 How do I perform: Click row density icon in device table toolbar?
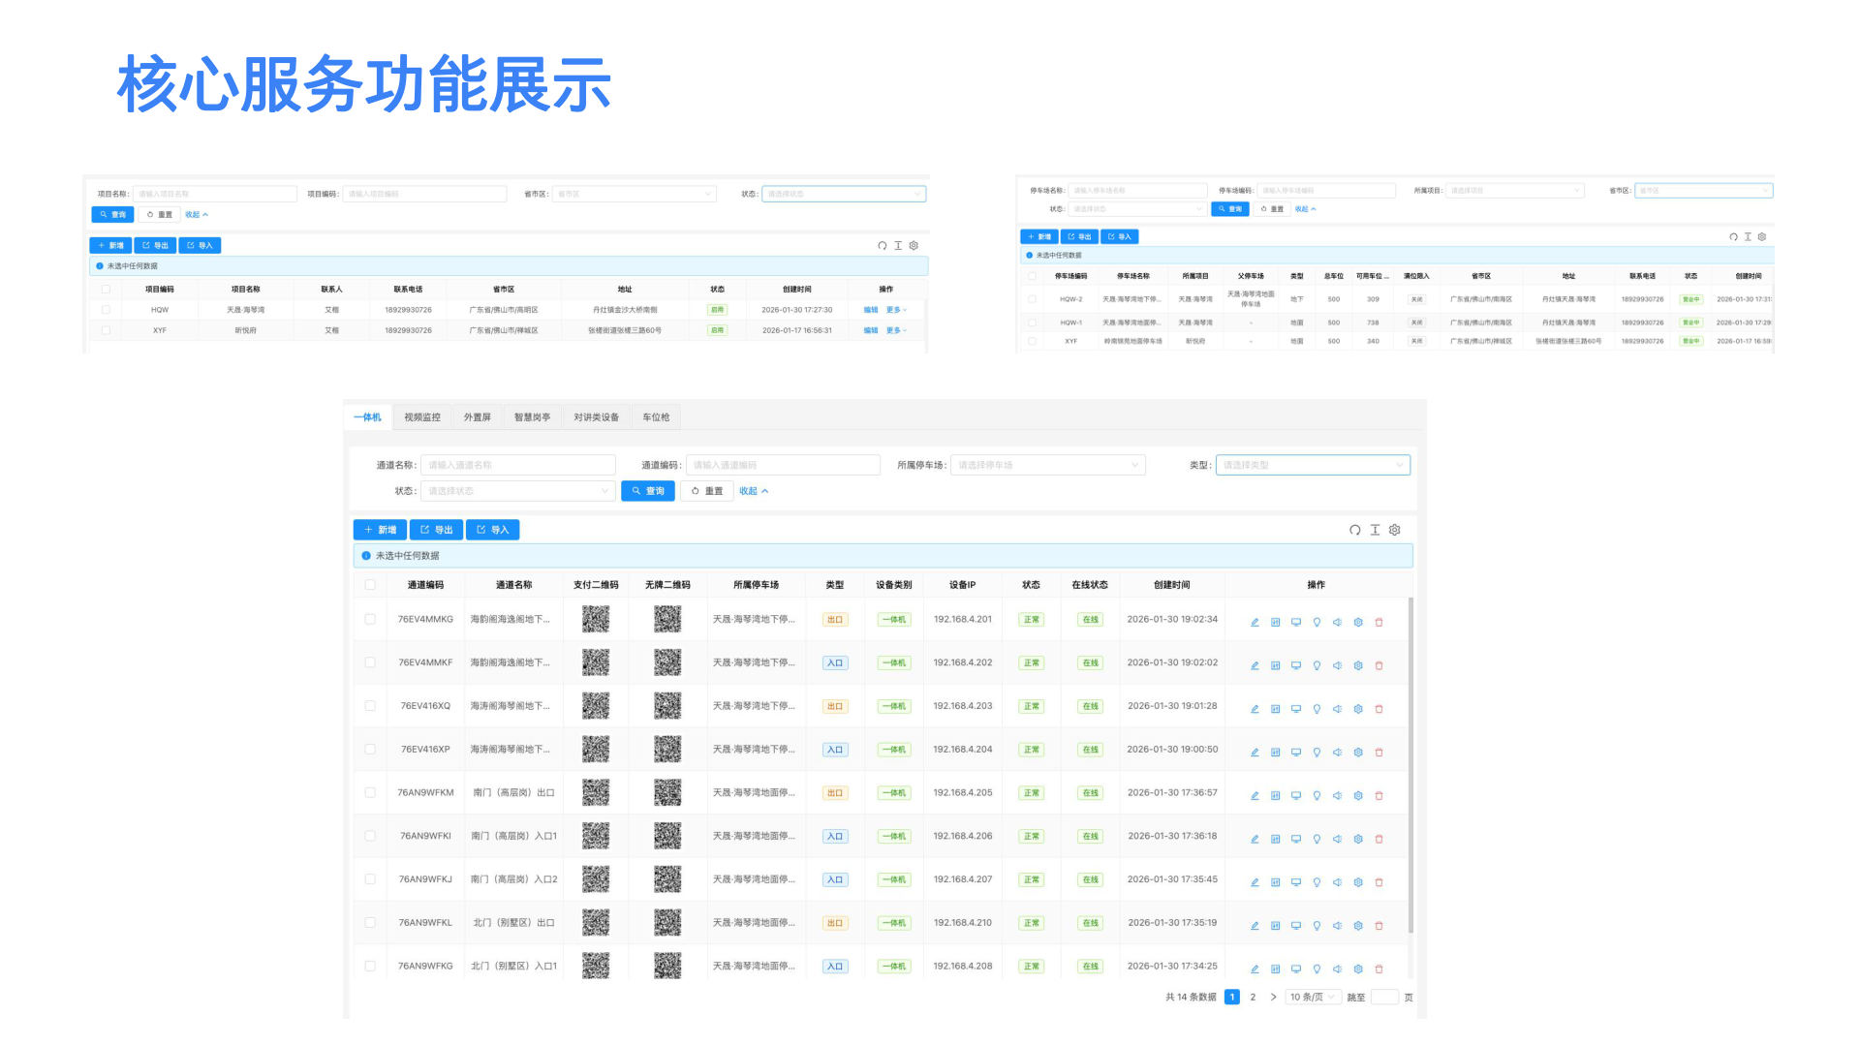coord(1375,530)
